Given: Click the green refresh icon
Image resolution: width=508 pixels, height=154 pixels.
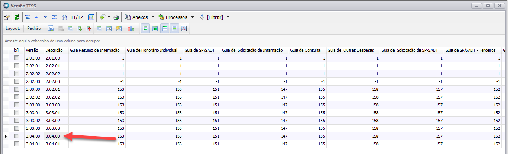Looking at the screenshot, I should (x=17, y=17).
